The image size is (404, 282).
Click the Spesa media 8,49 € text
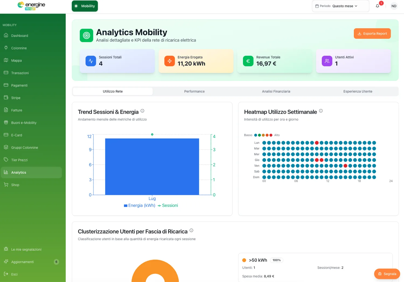tap(258, 276)
